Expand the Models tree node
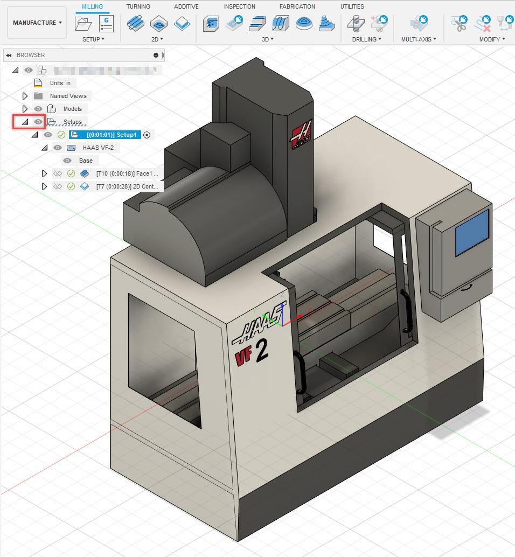The image size is (515, 557). (25, 109)
